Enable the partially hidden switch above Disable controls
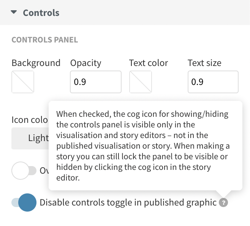 24,171
